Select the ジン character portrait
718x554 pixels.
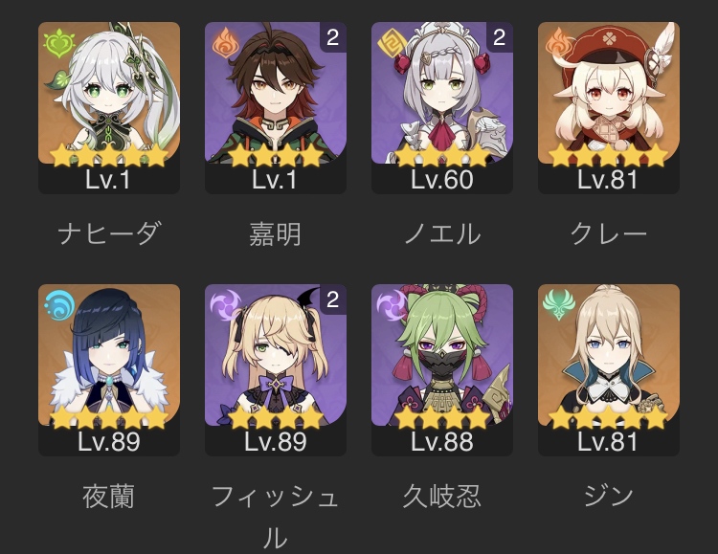[609, 370]
